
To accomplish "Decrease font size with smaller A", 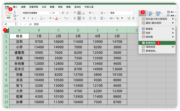I will point(67,13).
